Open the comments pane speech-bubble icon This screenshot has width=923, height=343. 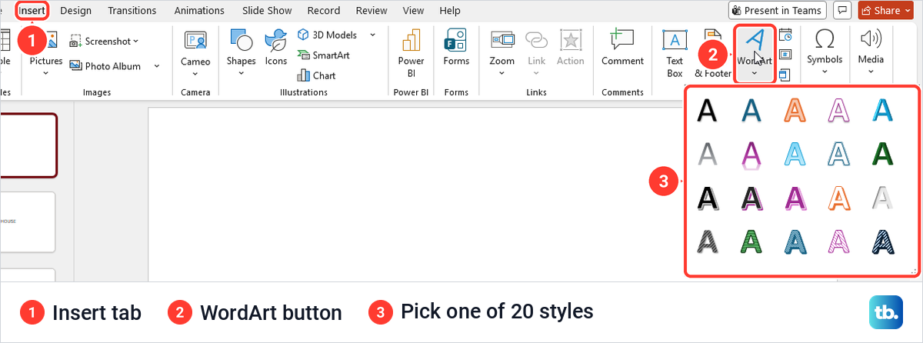pyautogui.click(x=842, y=11)
